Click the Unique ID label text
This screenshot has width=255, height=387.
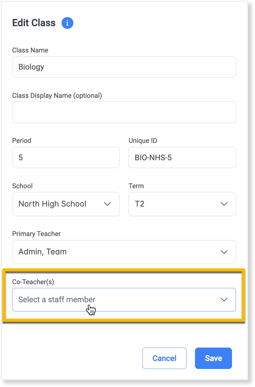(143, 141)
